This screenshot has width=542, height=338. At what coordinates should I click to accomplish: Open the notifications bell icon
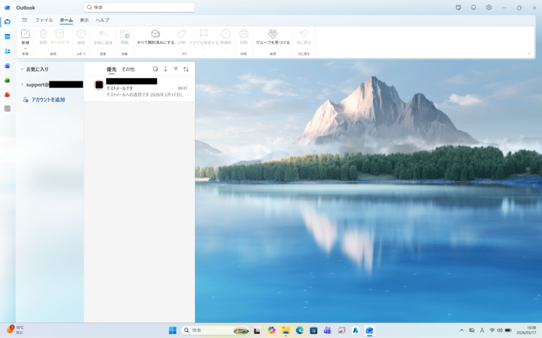(x=473, y=7)
